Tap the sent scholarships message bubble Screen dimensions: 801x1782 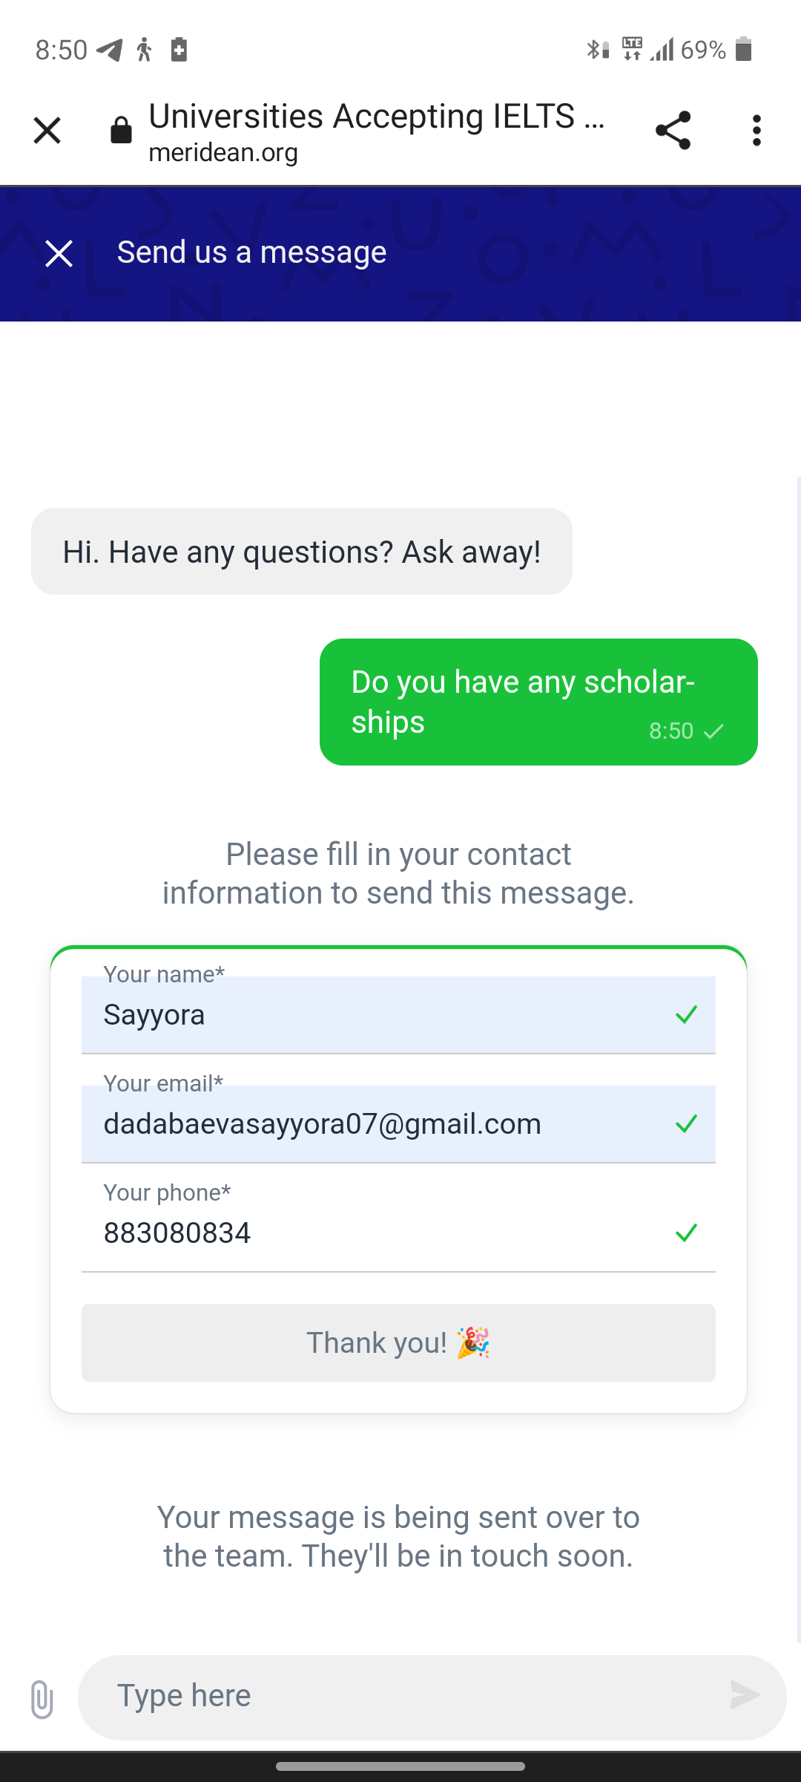(x=538, y=702)
